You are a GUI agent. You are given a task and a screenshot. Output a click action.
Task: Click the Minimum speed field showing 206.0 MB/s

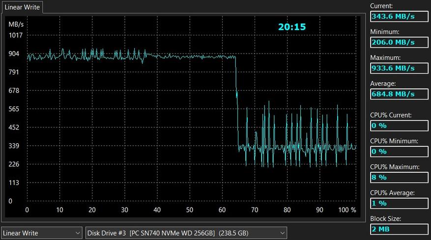(x=399, y=42)
